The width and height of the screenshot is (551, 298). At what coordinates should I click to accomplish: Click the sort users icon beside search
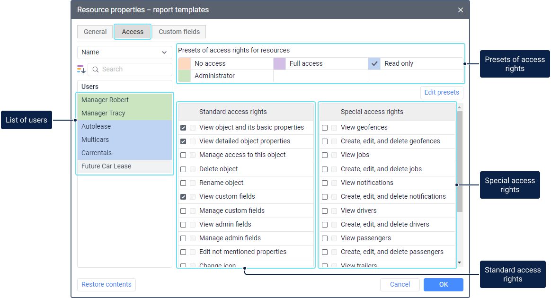tap(81, 70)
